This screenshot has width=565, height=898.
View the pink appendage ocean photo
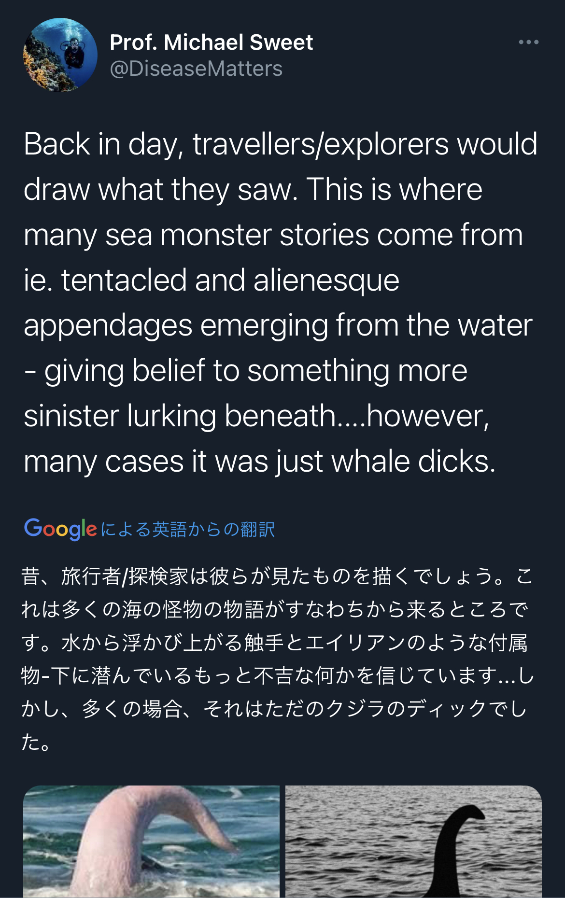(151, 841)
